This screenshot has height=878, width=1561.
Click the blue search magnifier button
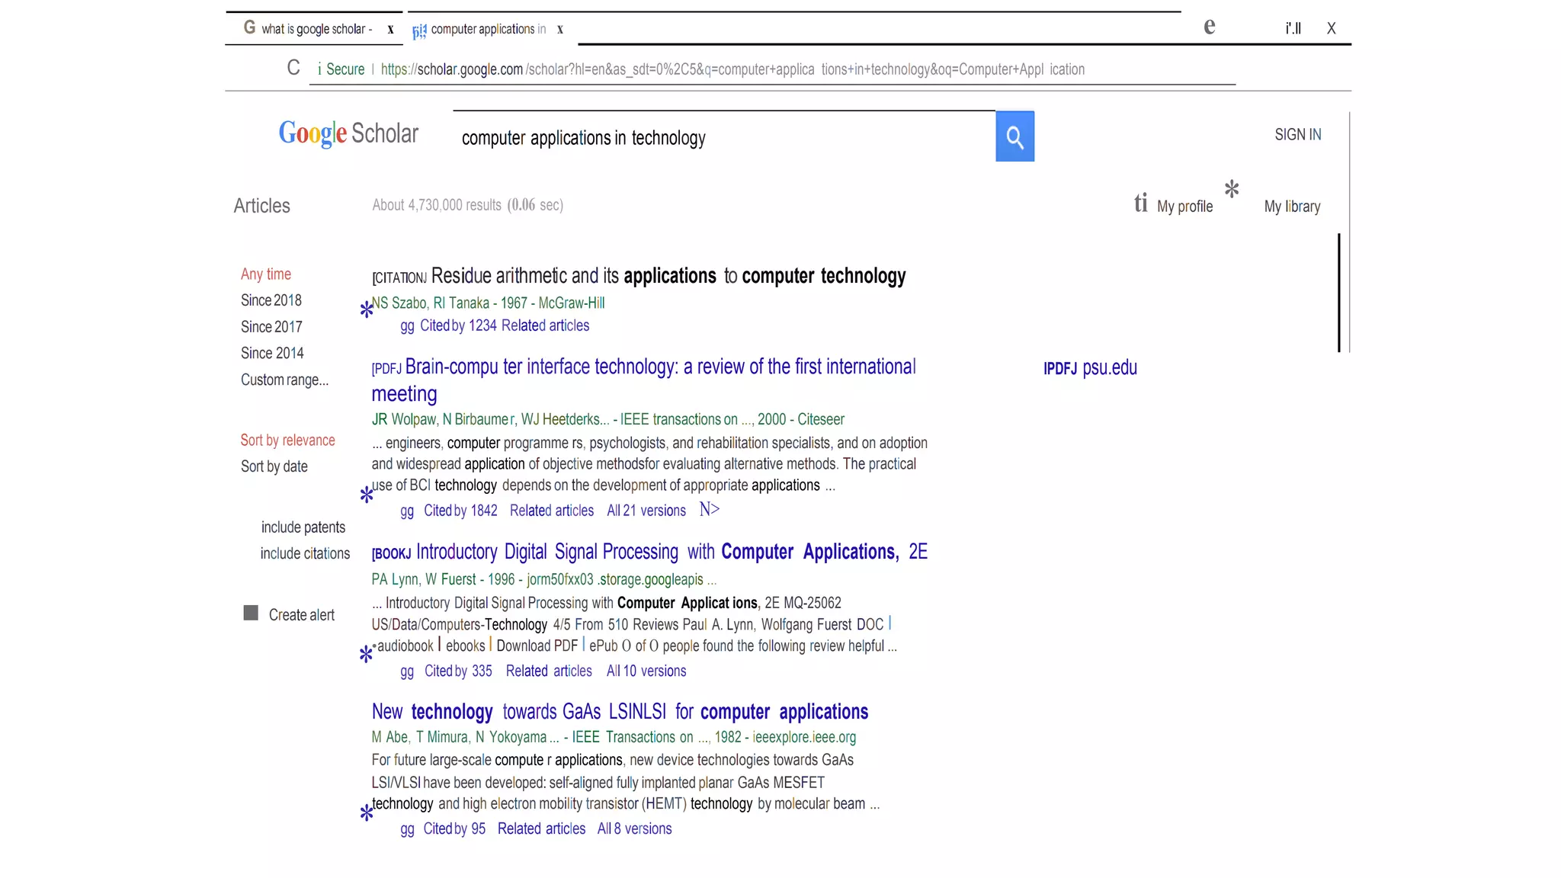[1014, 136]
